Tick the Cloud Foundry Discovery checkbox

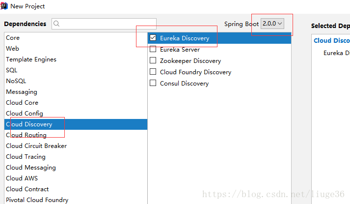[153, 71]
